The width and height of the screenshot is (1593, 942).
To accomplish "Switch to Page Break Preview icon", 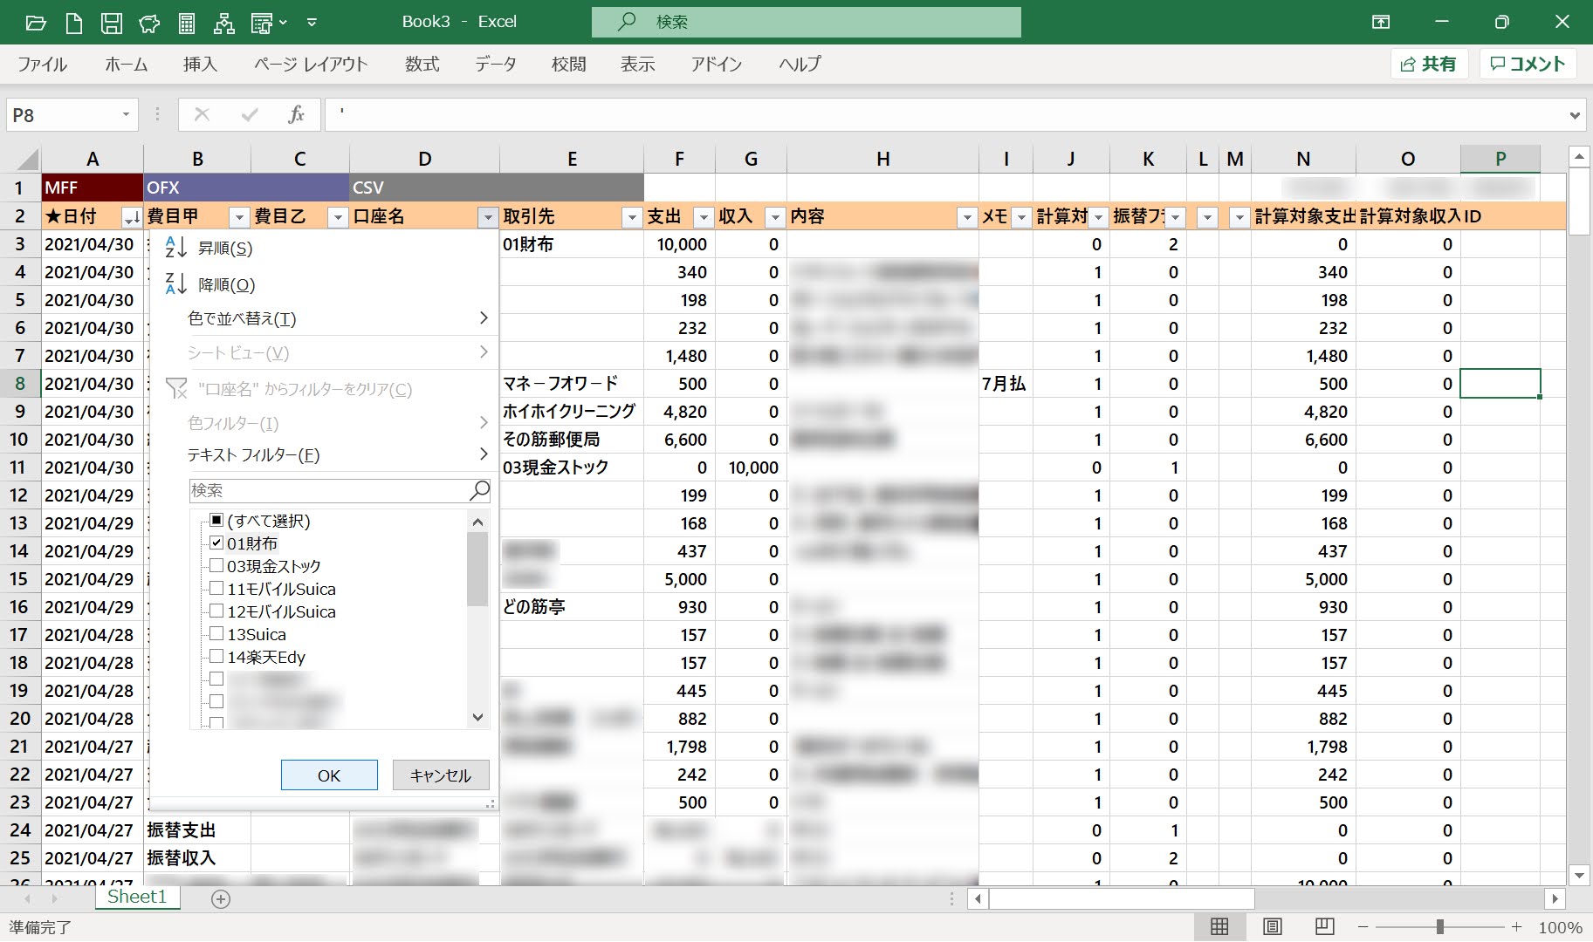I will [1324, 926].
